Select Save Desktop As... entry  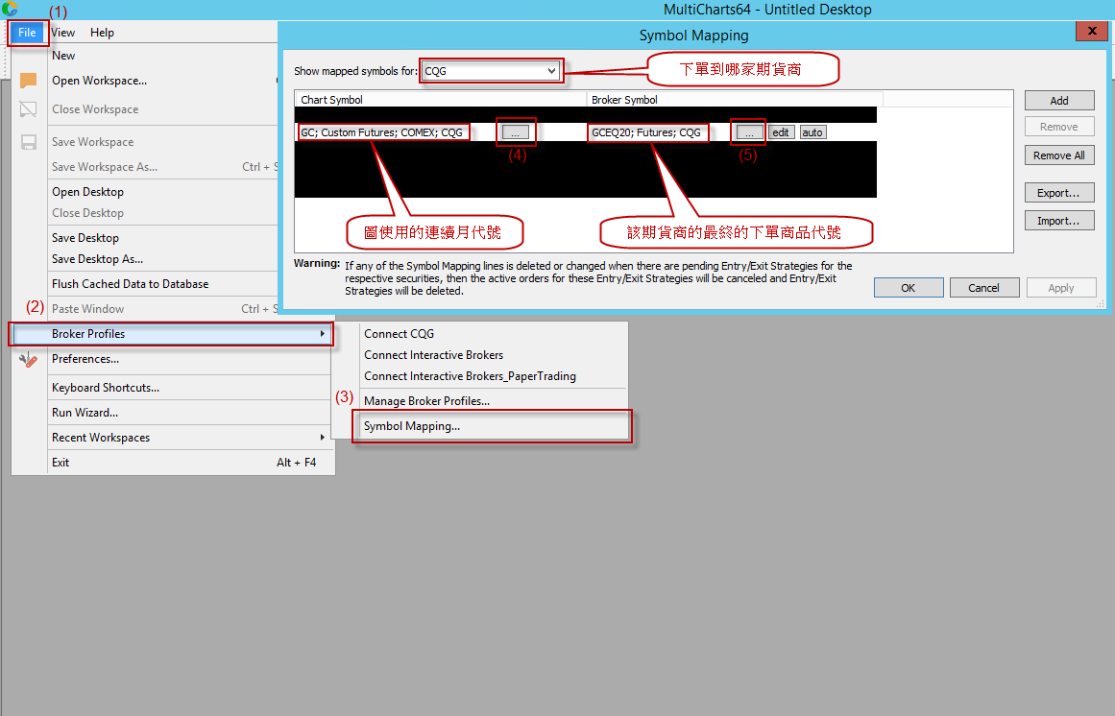[97, 259]
